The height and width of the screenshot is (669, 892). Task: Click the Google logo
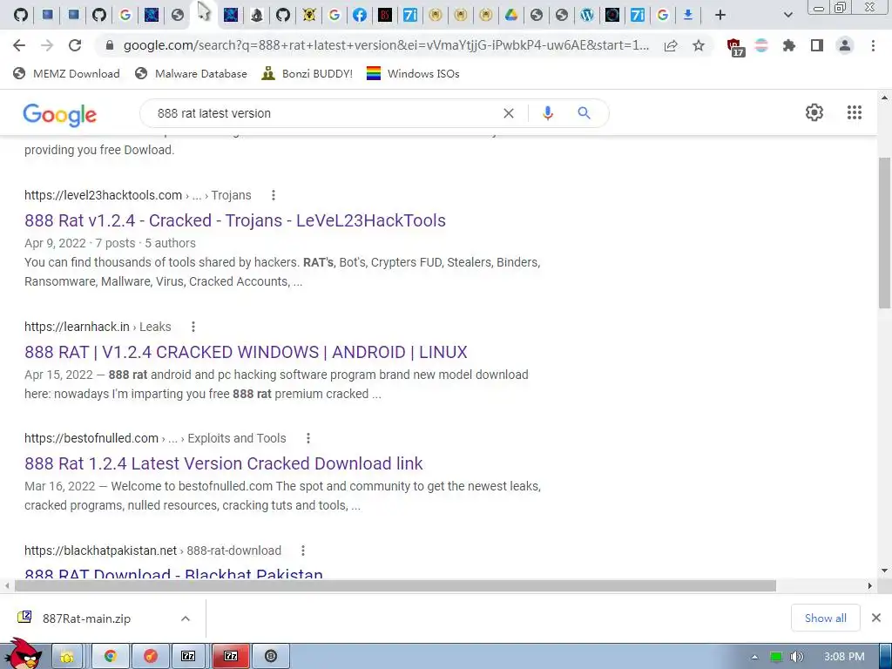[60, 115]
